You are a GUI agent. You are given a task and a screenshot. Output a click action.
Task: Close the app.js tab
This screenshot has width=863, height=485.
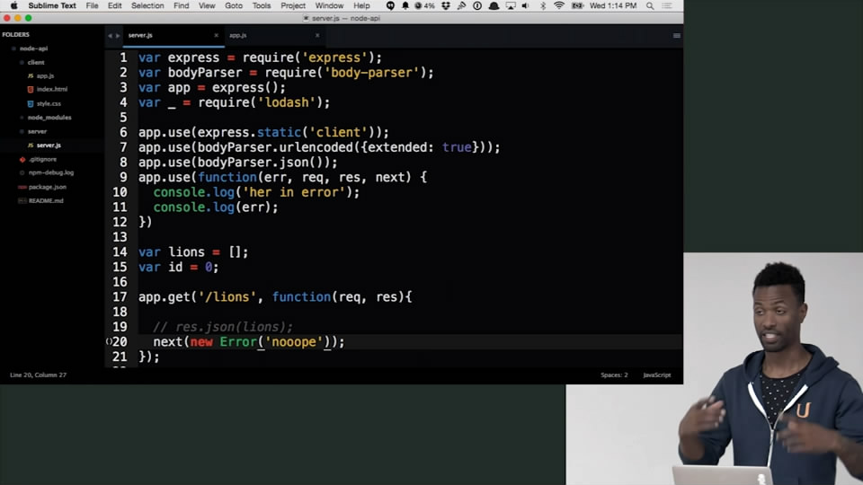pos(317,35)
